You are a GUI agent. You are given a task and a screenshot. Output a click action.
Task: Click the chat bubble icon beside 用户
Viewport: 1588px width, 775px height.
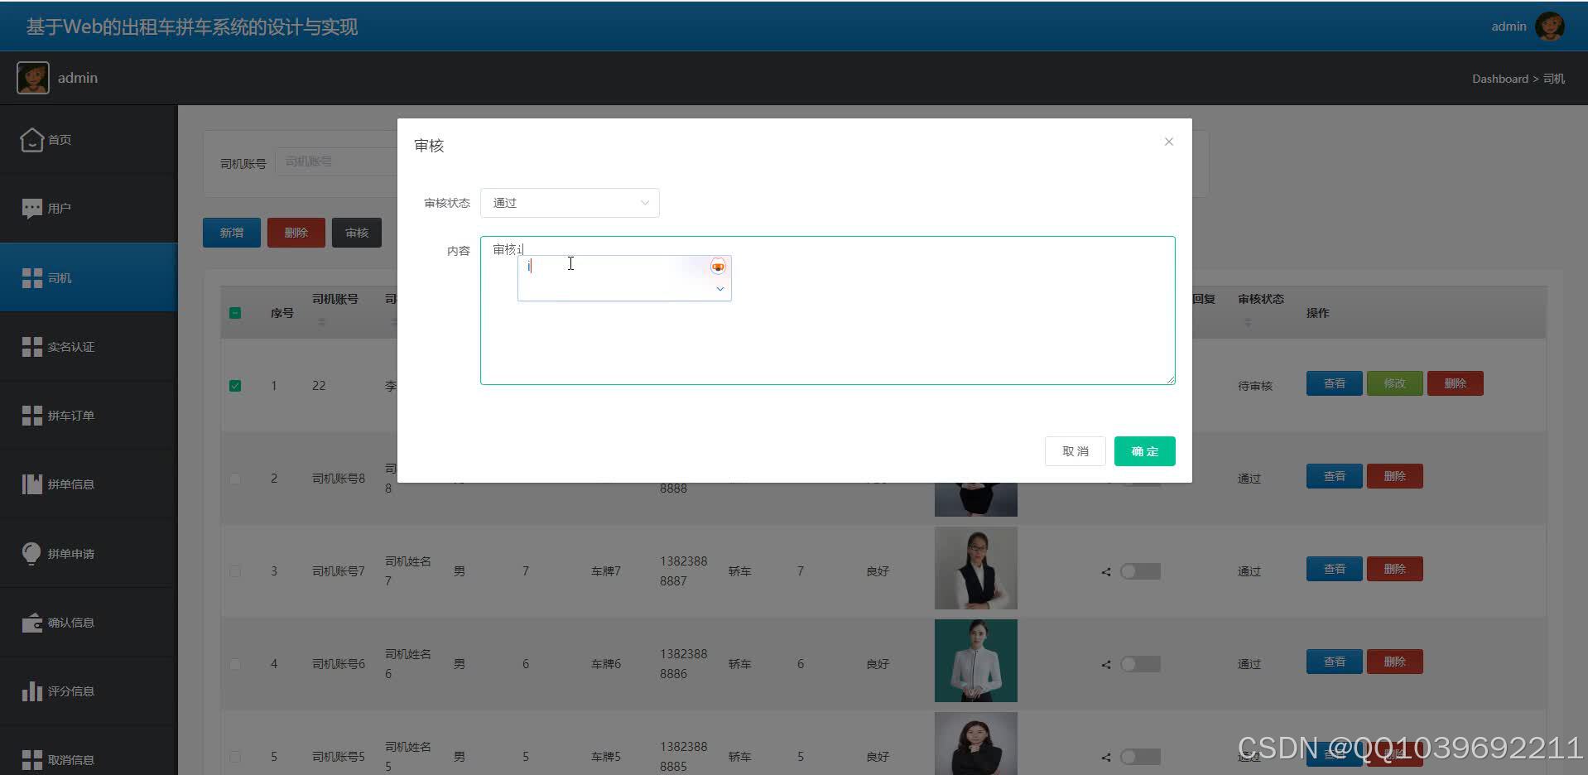tap(31, 209)
